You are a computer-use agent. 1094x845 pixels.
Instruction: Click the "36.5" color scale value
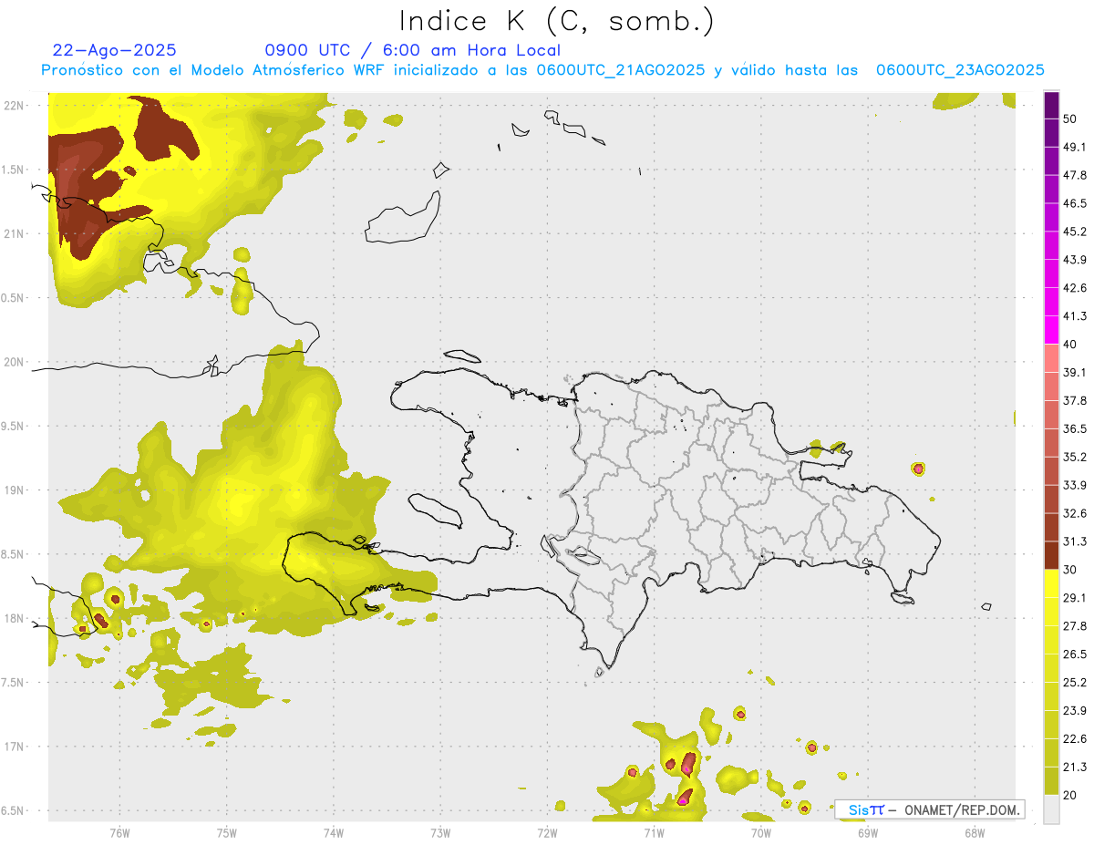point(1075,428)
